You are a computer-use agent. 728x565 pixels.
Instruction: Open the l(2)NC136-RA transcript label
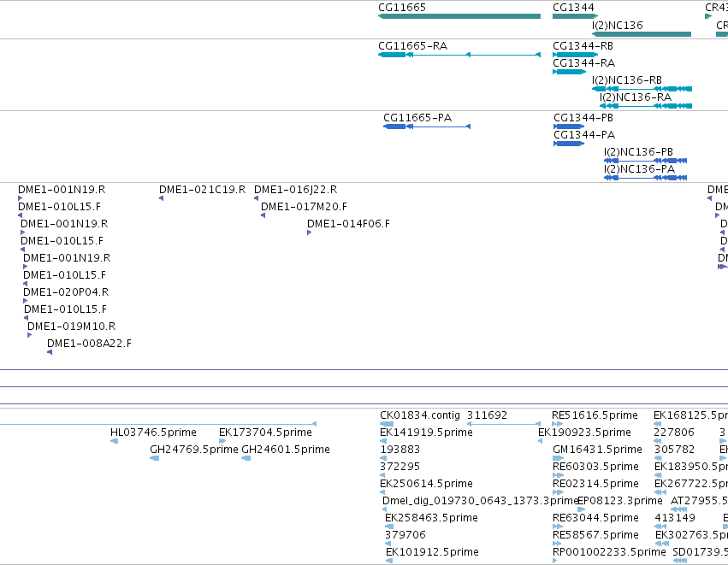pos(635,97)
